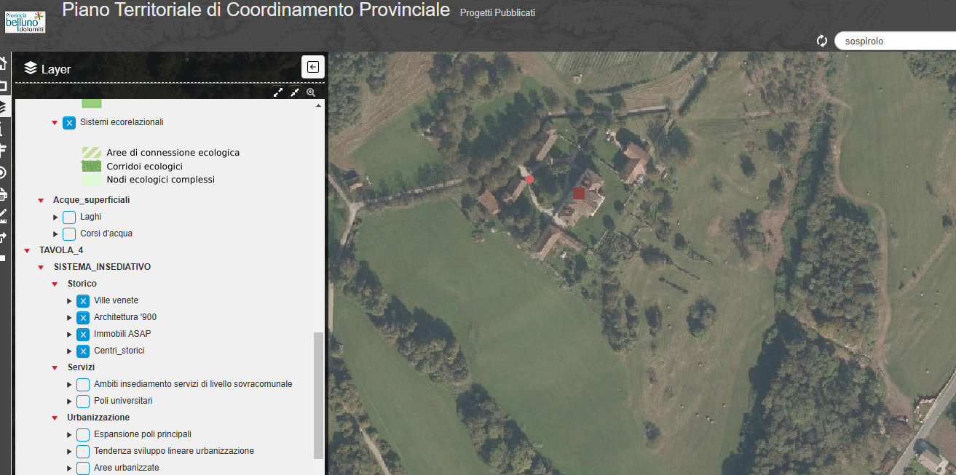The height and width of the screenshot is (475, 956).
Task: Collapse the Acque_superficiali group
Action: (x=41, y=201)
